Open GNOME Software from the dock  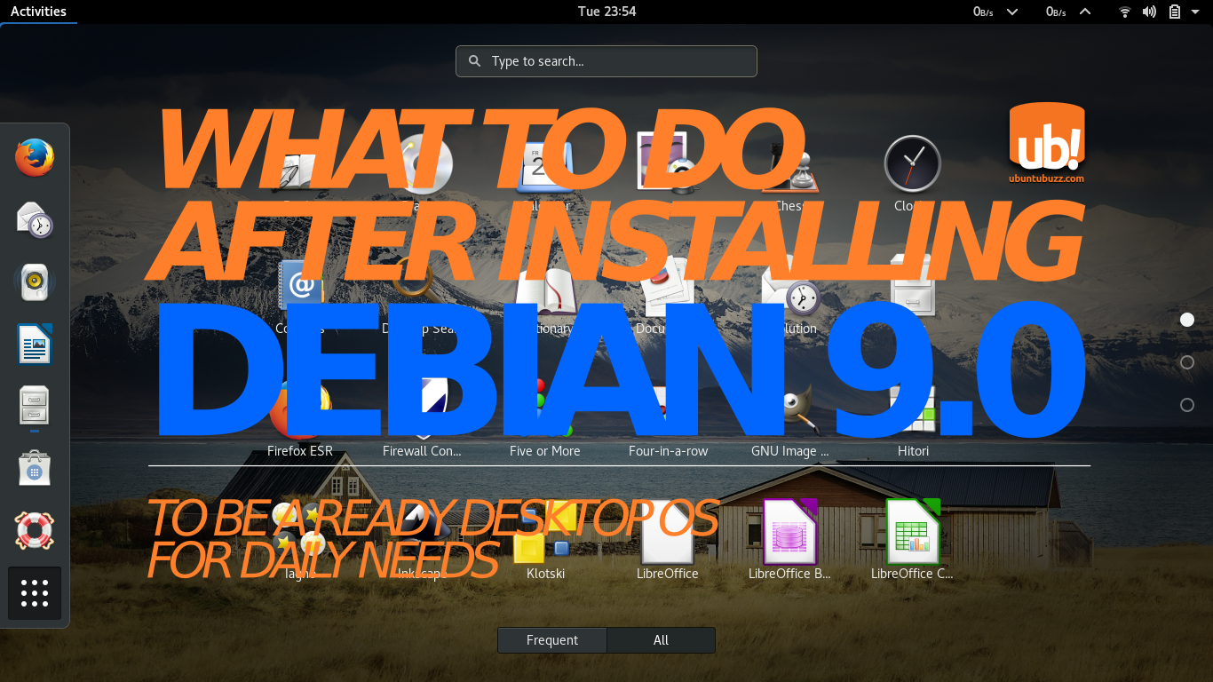[34, 468]
